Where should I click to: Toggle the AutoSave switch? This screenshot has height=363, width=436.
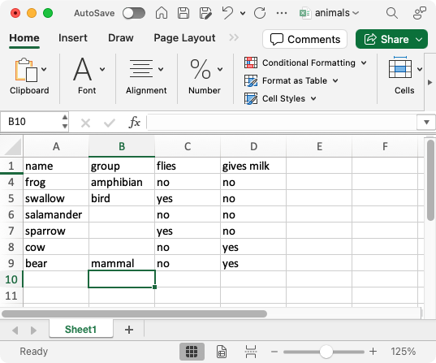tap(134, 13)
